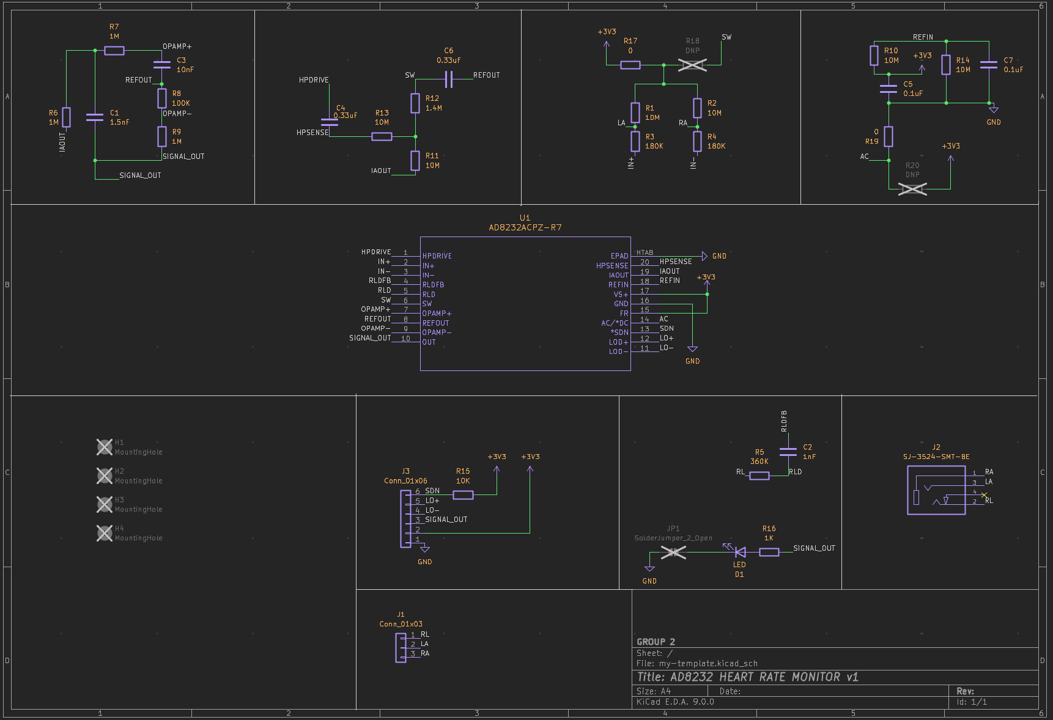This screenshot has width=1053, height=720.
Task: Click the REFIN net label above R14
Action: coord(923,37)
